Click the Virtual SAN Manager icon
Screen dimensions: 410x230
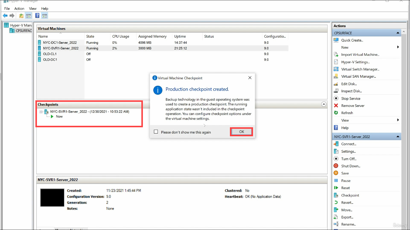coord(336,76)
